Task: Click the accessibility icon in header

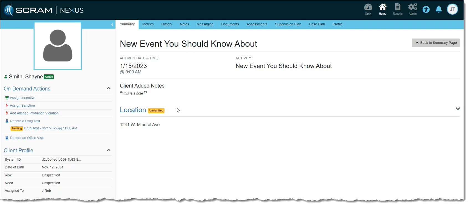Action: pos(426,10)
